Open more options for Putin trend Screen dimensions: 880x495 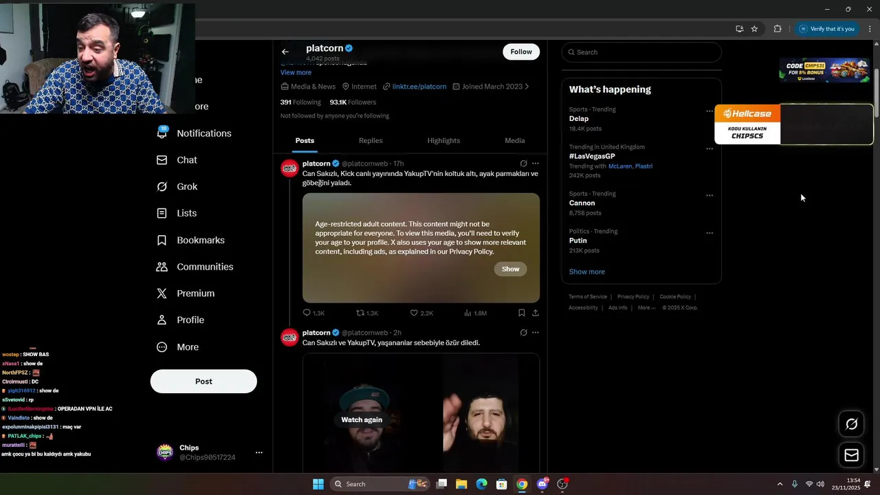point(709,233)
